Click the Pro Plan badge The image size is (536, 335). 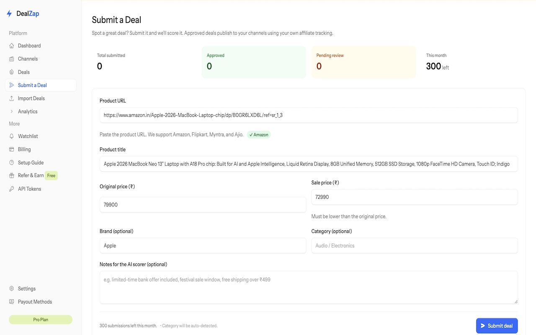[x=41, y=320]
